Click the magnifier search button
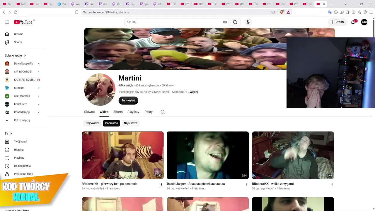The width and height of the screenshot is (375, 211). pyautogui.click(x=235, y=22)
